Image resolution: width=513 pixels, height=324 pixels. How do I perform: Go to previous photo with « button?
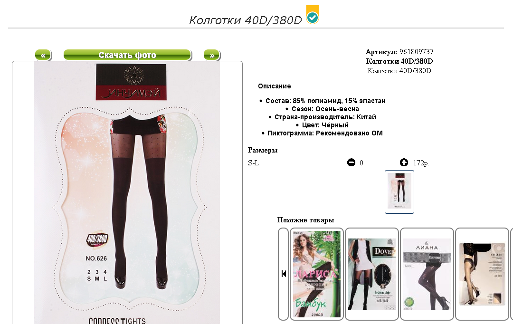click(43, 55)
